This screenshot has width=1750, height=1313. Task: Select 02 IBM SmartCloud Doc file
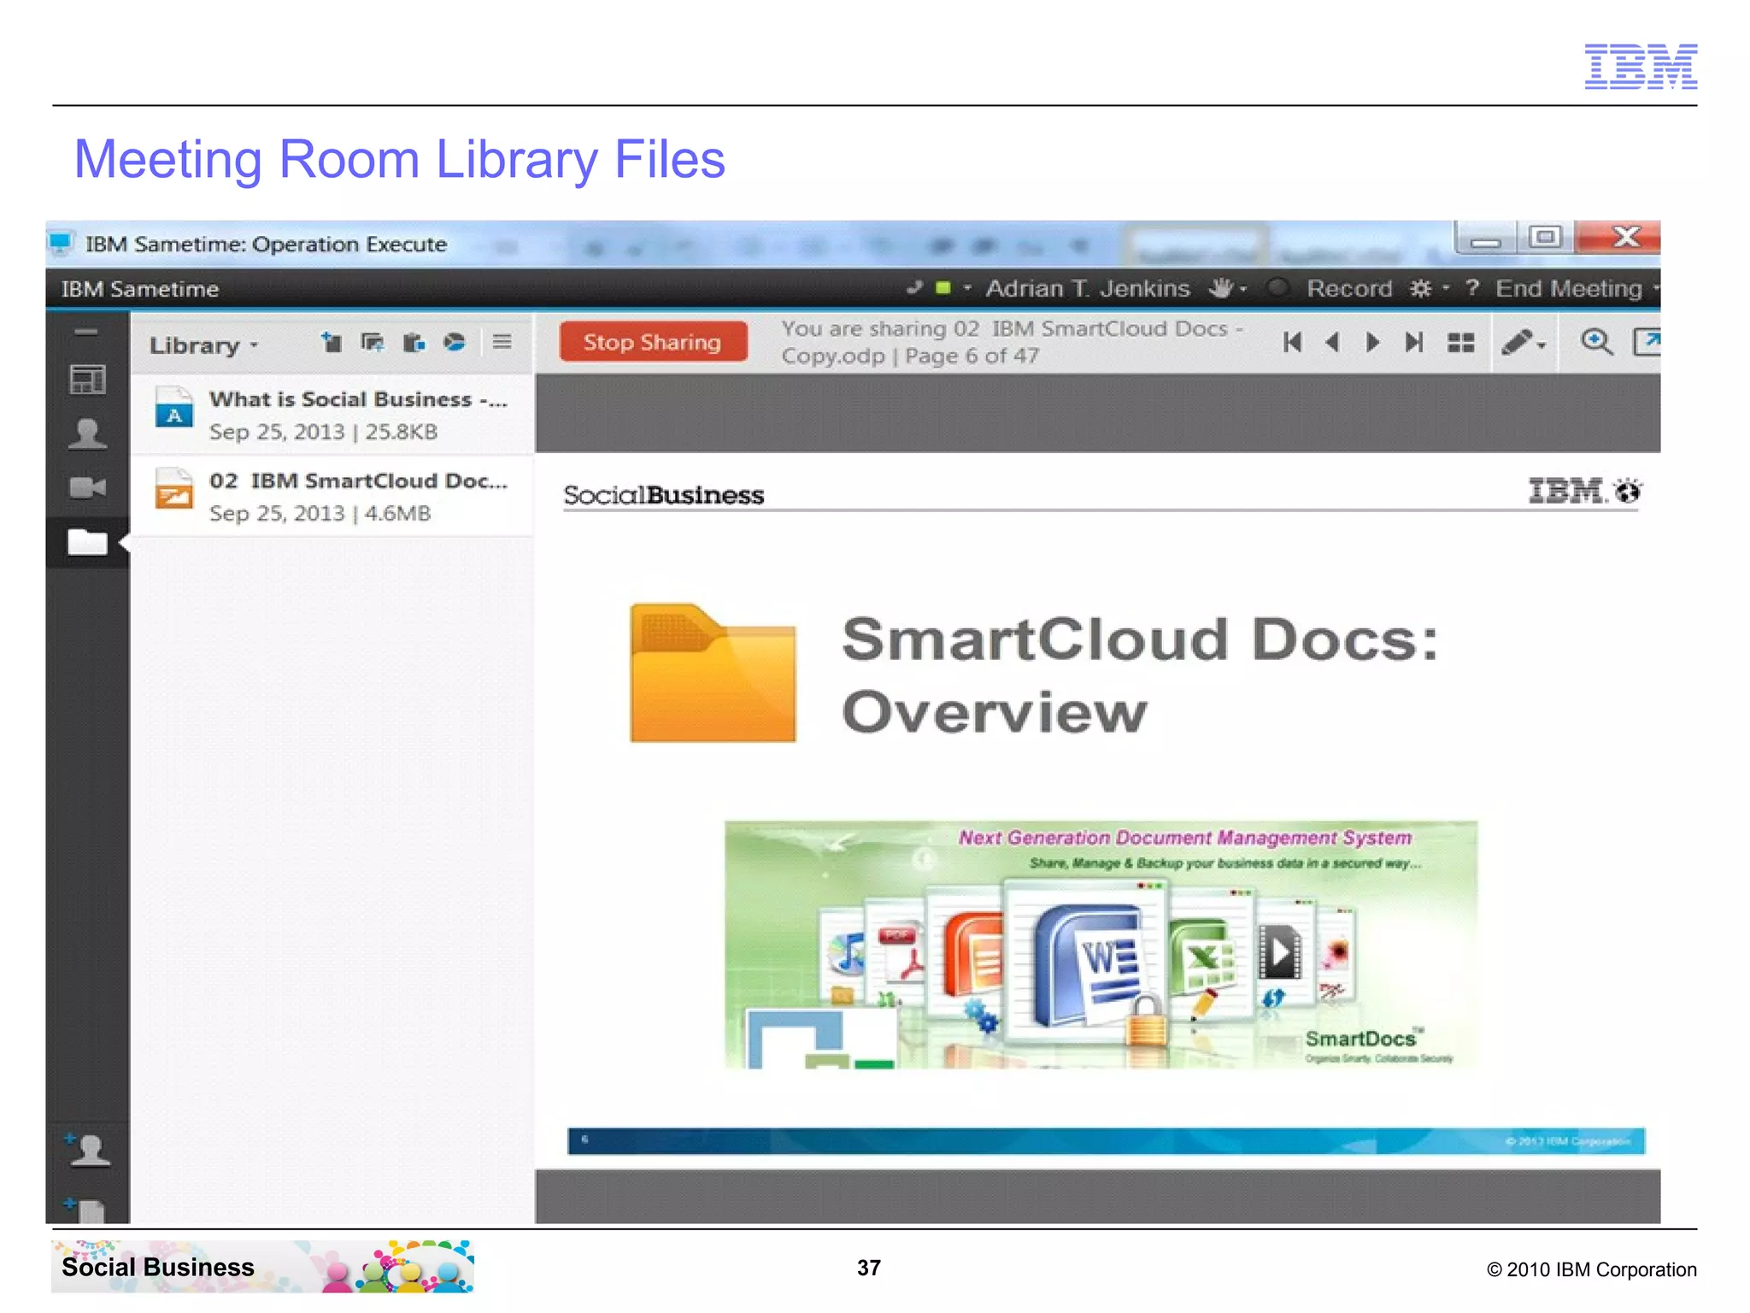pyautogui.click(x=332, y=497)
